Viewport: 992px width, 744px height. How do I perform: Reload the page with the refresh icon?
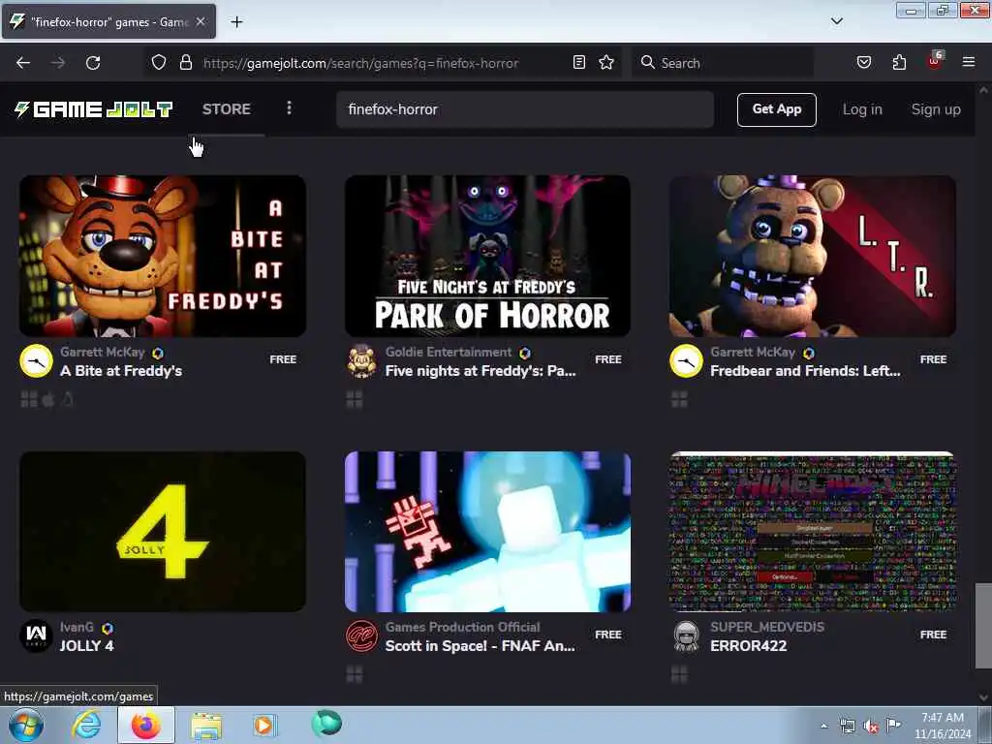[x=93, y=63]
